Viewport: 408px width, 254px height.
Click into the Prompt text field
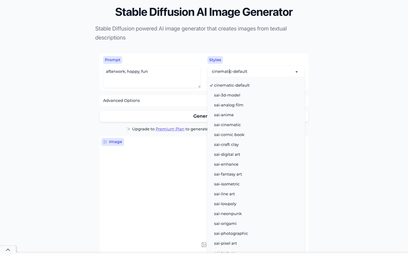point(152,77)
